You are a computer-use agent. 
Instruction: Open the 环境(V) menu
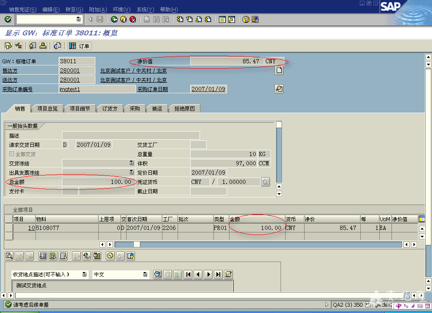[x=121, y=10]
